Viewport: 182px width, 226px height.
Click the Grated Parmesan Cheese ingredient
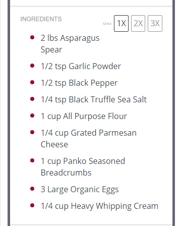coord(89,139)
